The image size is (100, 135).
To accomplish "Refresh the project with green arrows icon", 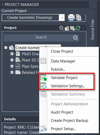I will coord(78,28).
